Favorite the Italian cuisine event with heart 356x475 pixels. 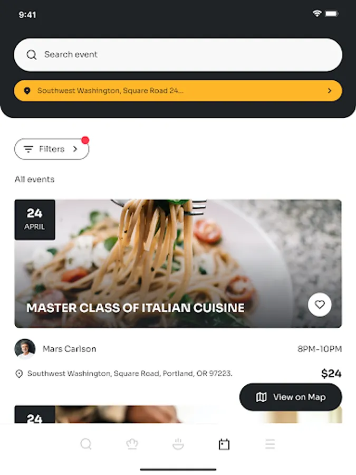[x=320, y=305]
